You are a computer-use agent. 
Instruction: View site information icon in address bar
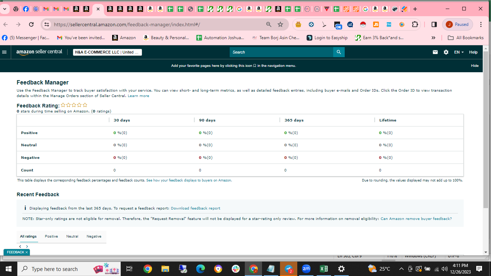point(46,24)
